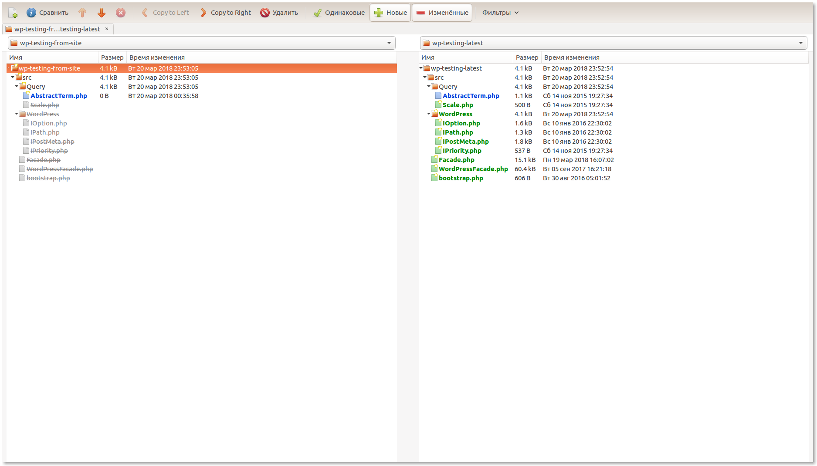The height and width of the screenshot is (466, 817).
Task: Collapse the WordPress folder in left pane
Action: [17, 114]
